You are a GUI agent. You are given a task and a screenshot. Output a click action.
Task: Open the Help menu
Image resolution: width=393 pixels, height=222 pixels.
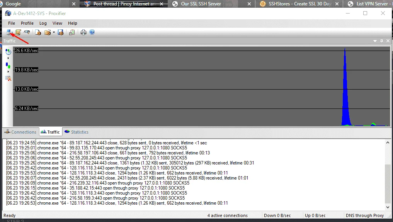click(72, 23)
